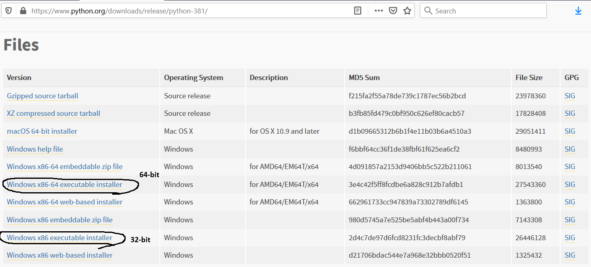
Task: Select MD5 d1b09665312b6b1f4e11b03b6a4510a3
Action: 410,131
